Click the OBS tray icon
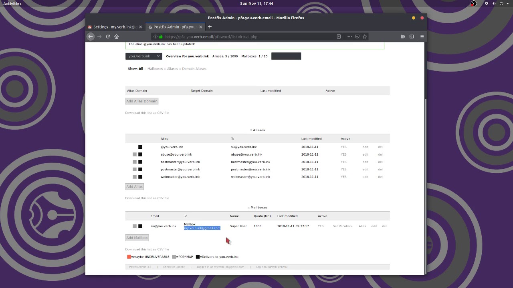Image resolution: width=513 pixels, height=288 pixels. click(x=474, y=4)
